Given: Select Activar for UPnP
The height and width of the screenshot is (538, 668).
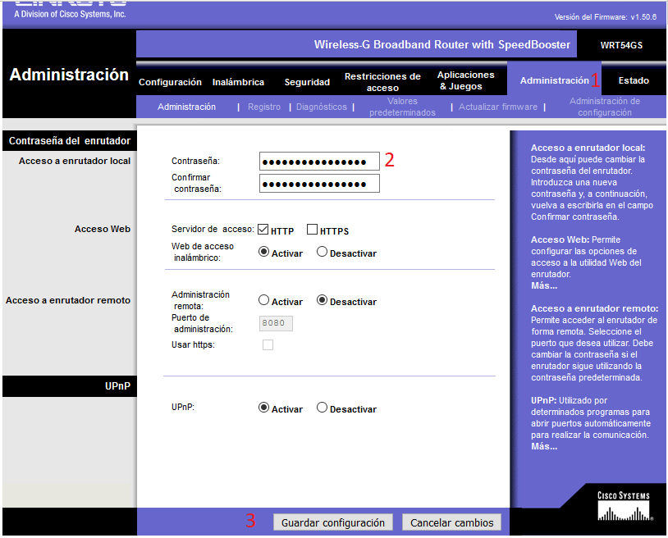Looking at the screenshot, I should [263, 408].
